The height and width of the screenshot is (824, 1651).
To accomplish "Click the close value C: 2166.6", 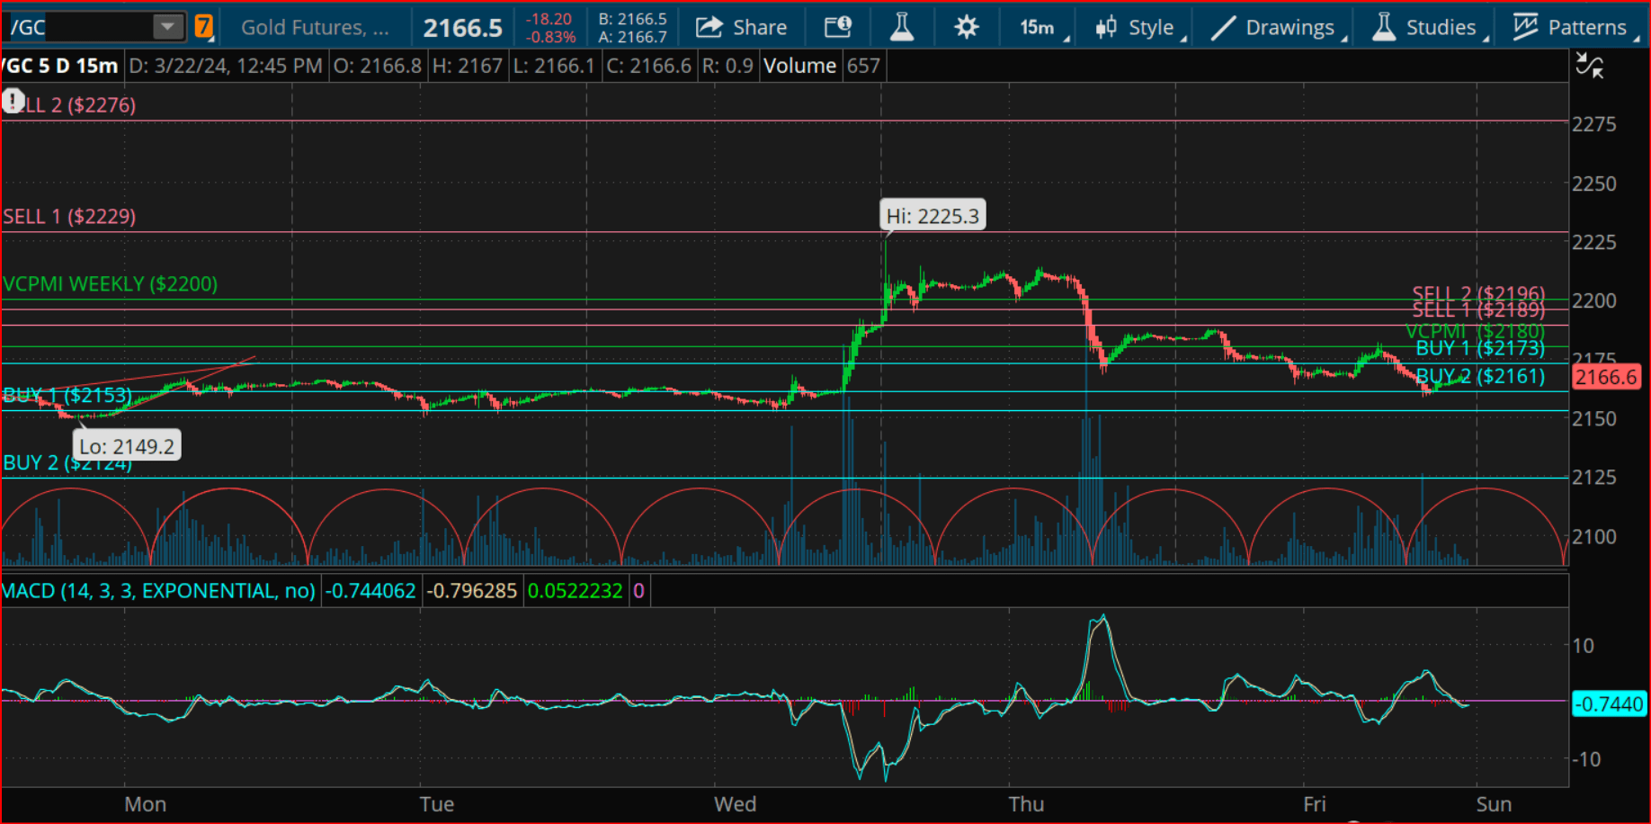I will (x=648, y=66).
